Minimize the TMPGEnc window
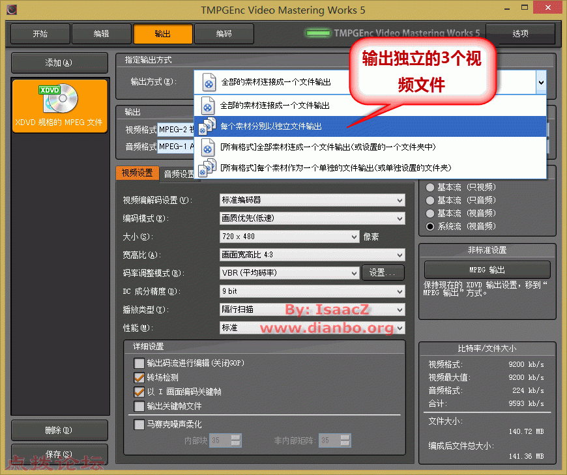567x475 pixels. coord(507,8)
